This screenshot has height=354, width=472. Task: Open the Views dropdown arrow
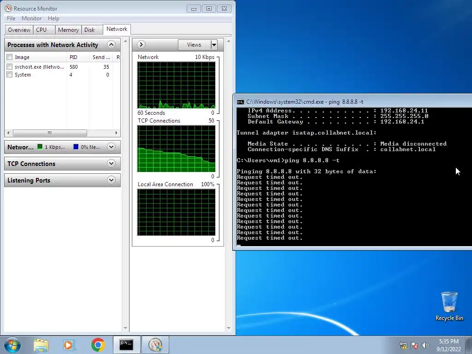214,45
